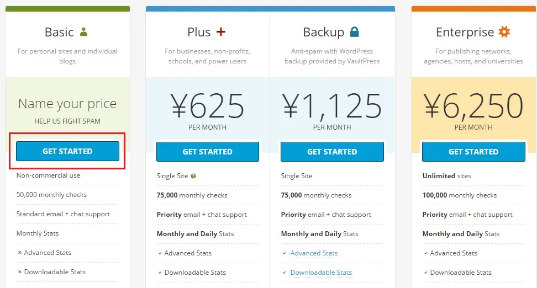
Task: Click the ¥1,125 Backup price
Action: 332,106
